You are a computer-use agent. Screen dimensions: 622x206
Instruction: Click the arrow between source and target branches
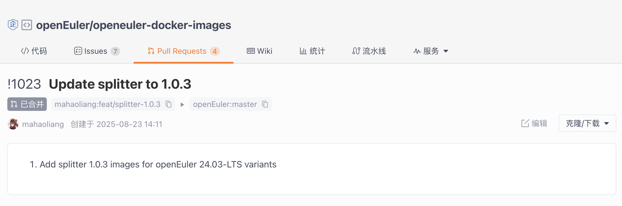click(182, 105)
